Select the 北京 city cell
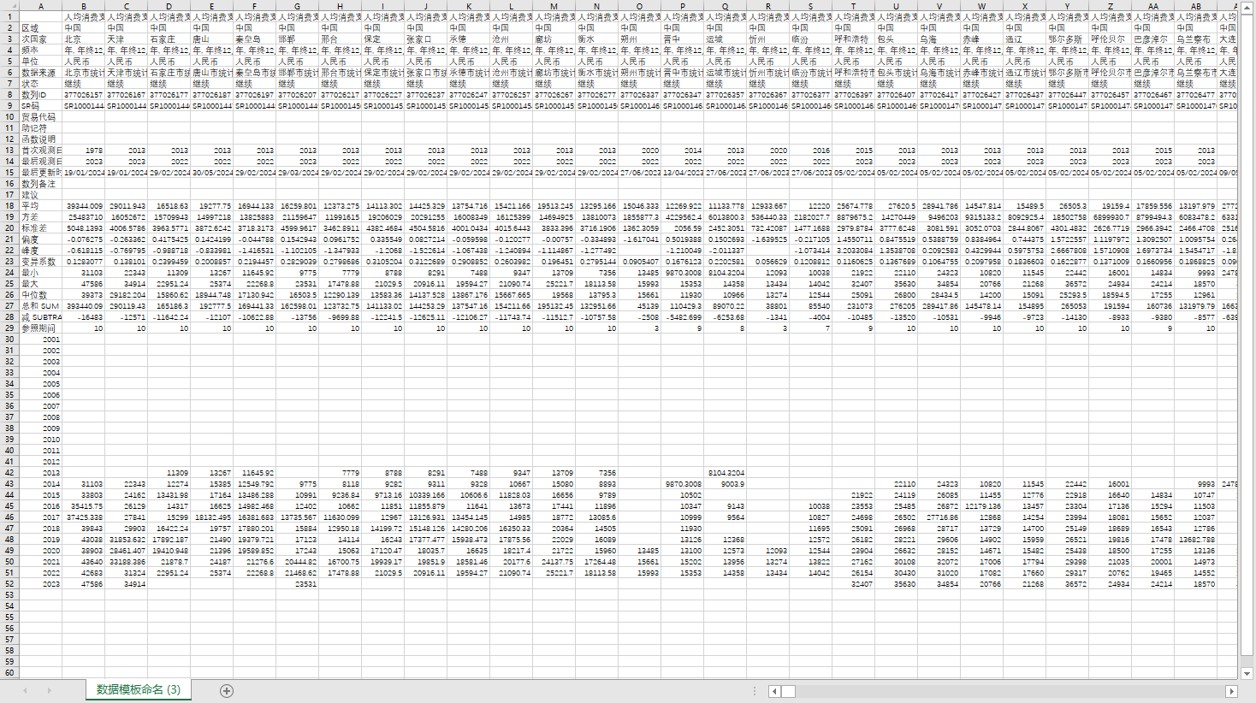 (x=83, y=39)
